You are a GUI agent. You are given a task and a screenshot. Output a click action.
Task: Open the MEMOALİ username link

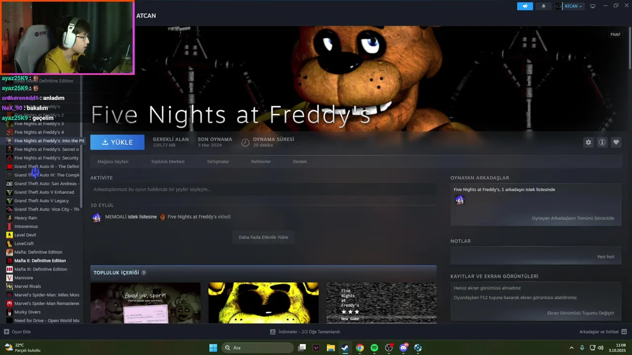click(x=116, y=217)
